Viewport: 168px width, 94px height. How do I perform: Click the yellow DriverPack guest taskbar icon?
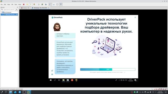pyautogui.click(x=76, y=80)
